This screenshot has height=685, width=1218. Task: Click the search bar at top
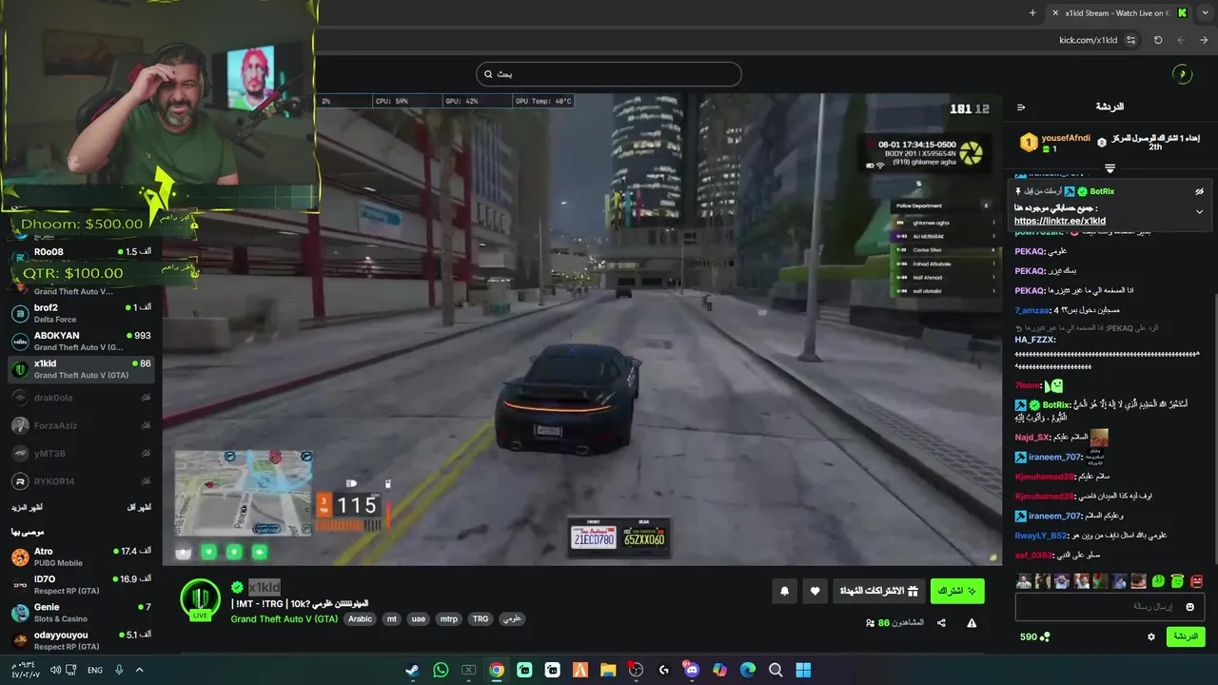click(x=609, y=74)
